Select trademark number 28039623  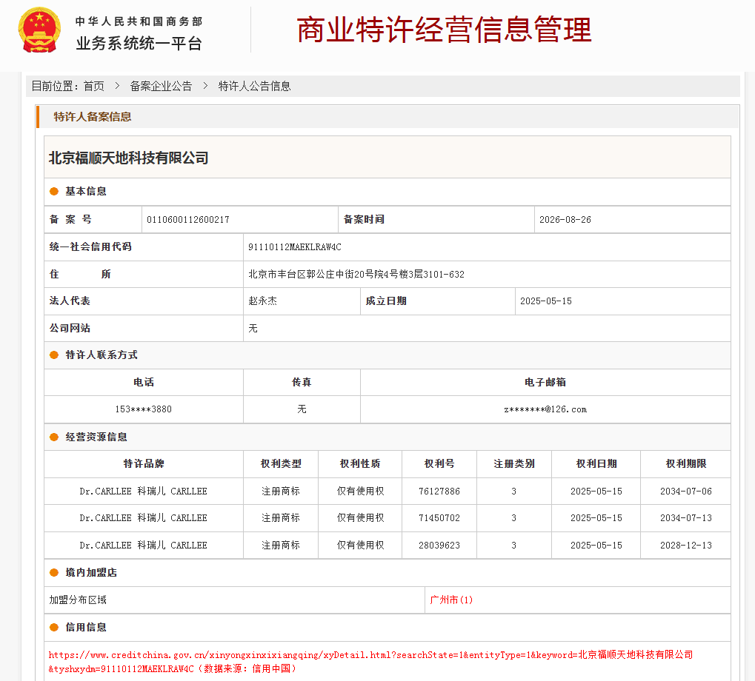click(x=439, y=546)
